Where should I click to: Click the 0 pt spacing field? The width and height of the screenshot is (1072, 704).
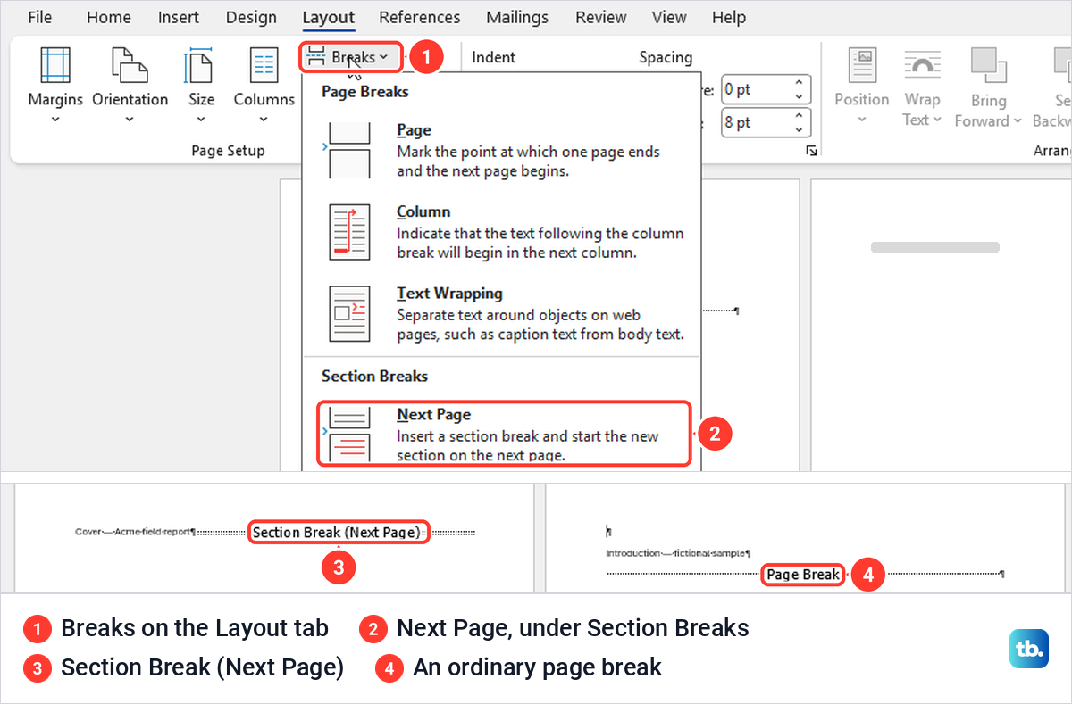[756, 89]
